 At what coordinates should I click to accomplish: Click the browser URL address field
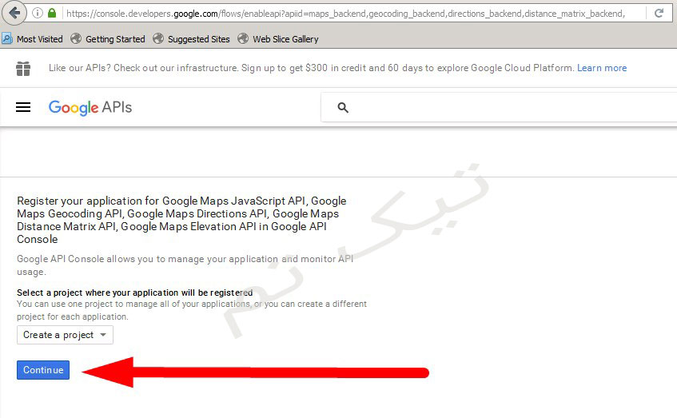point(345,14)
